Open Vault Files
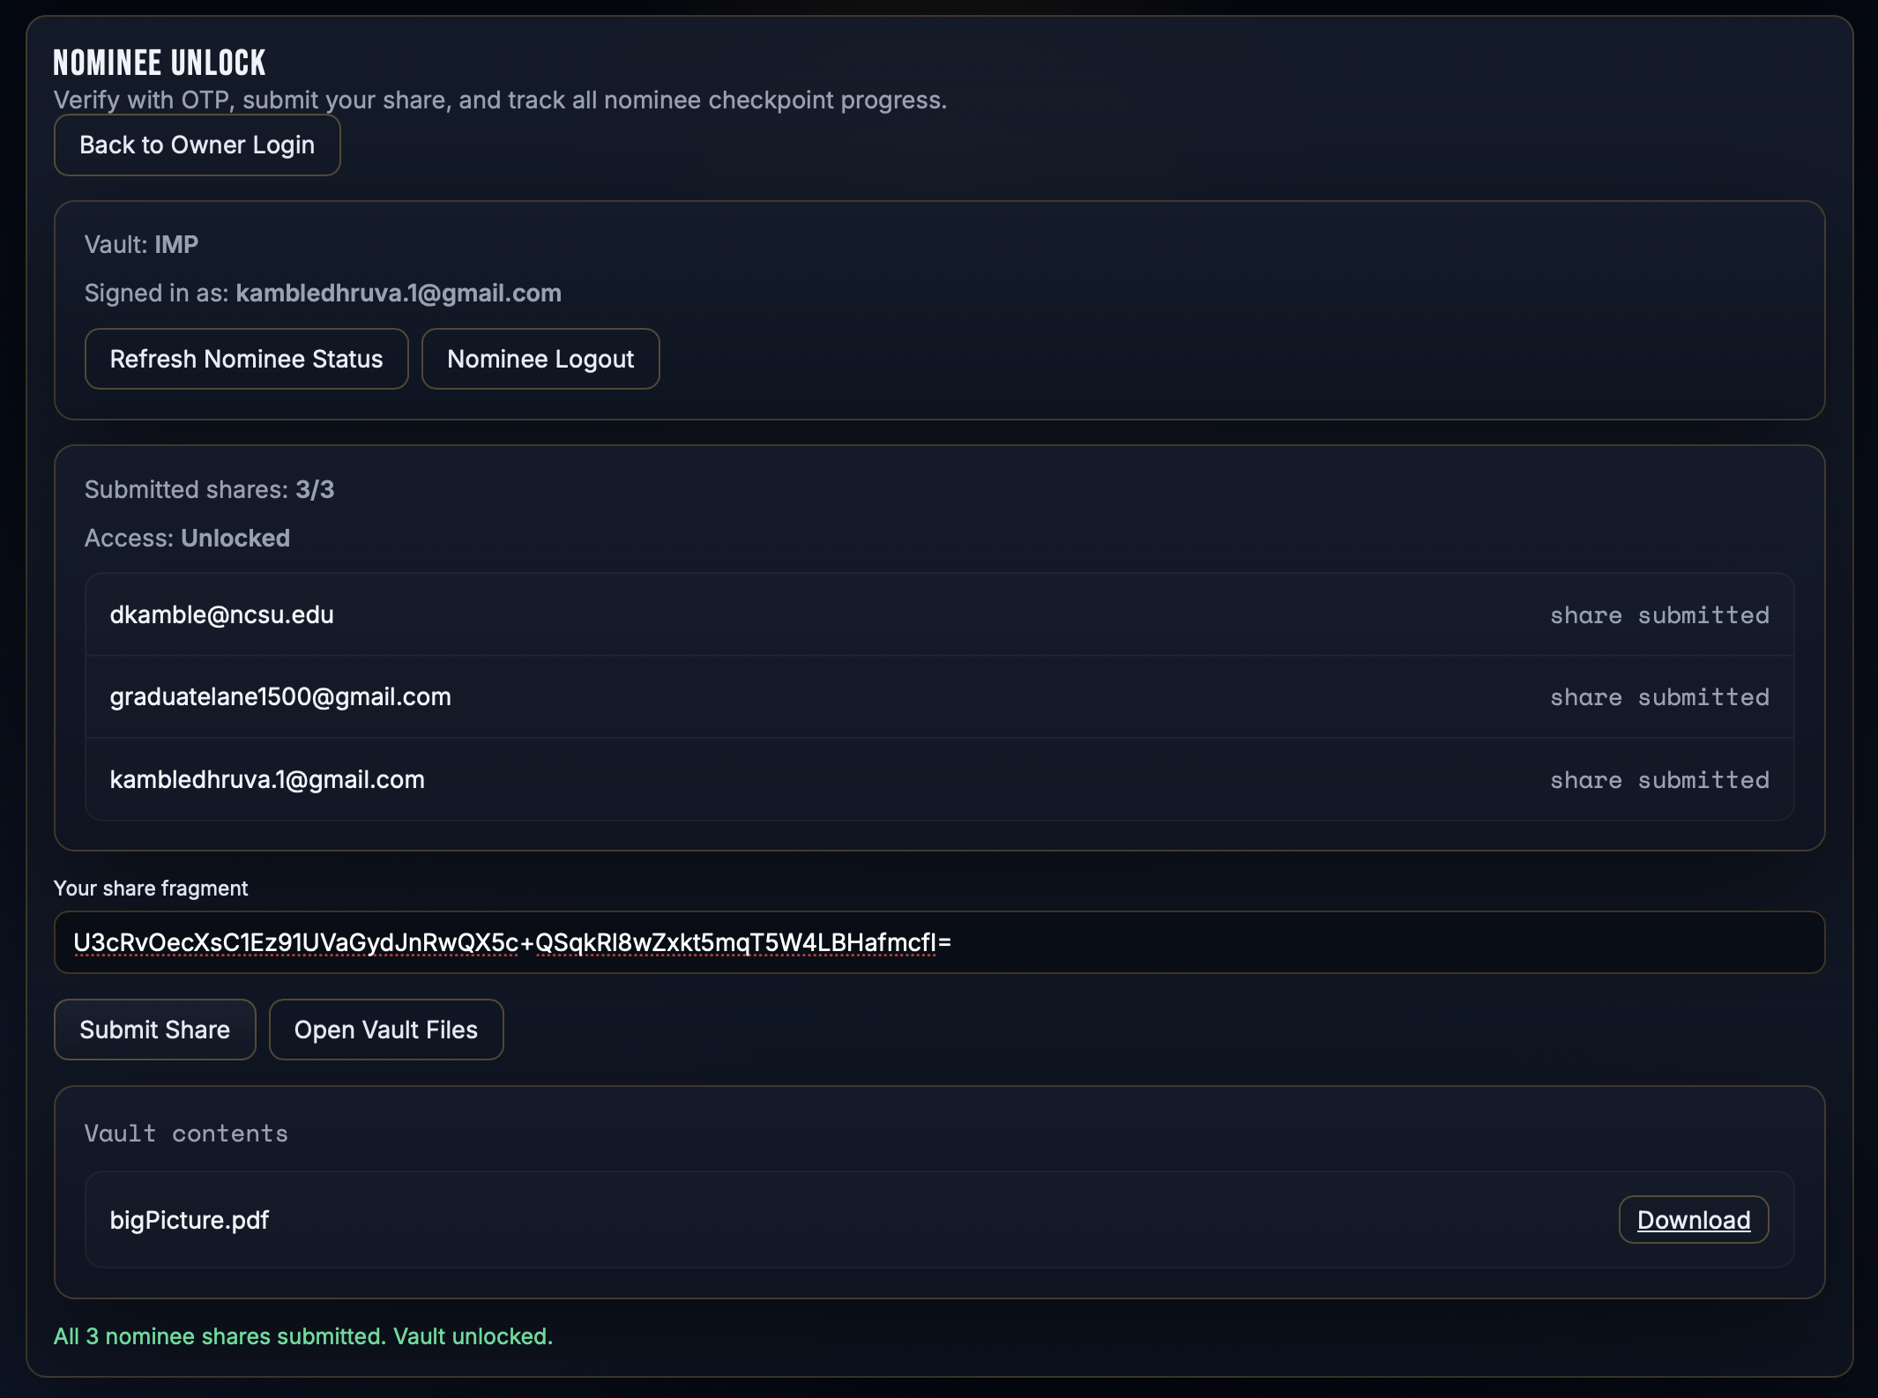 coord(385,1030)
